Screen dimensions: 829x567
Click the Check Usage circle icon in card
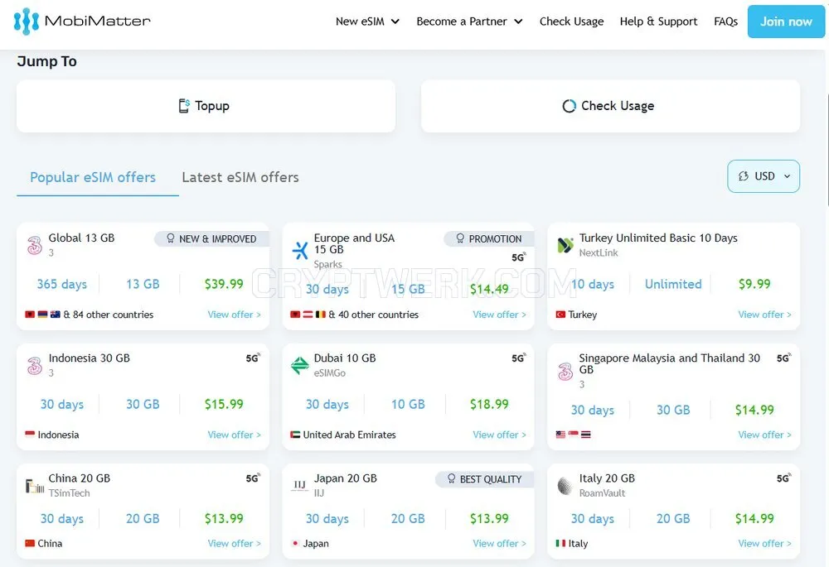tap(569, 106)
